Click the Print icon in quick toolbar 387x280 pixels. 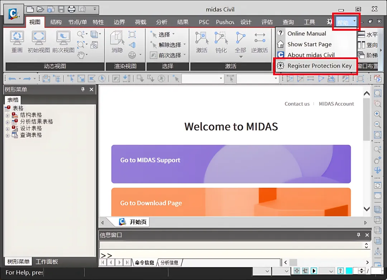(72, 9)
